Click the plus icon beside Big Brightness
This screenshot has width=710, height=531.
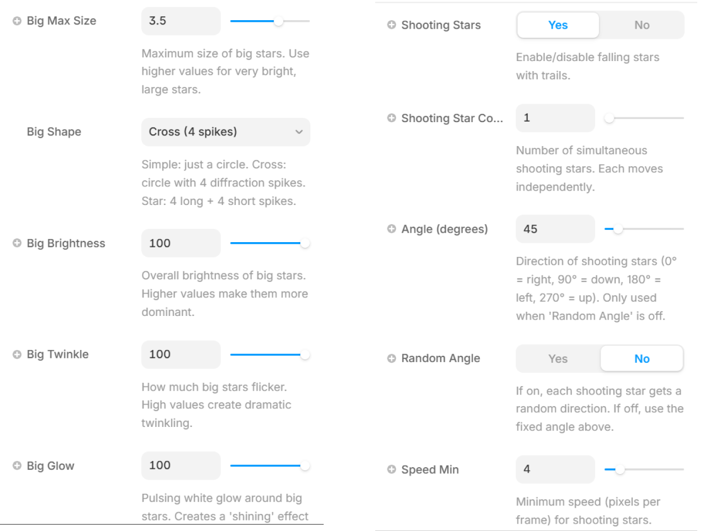tap(17, 243)
